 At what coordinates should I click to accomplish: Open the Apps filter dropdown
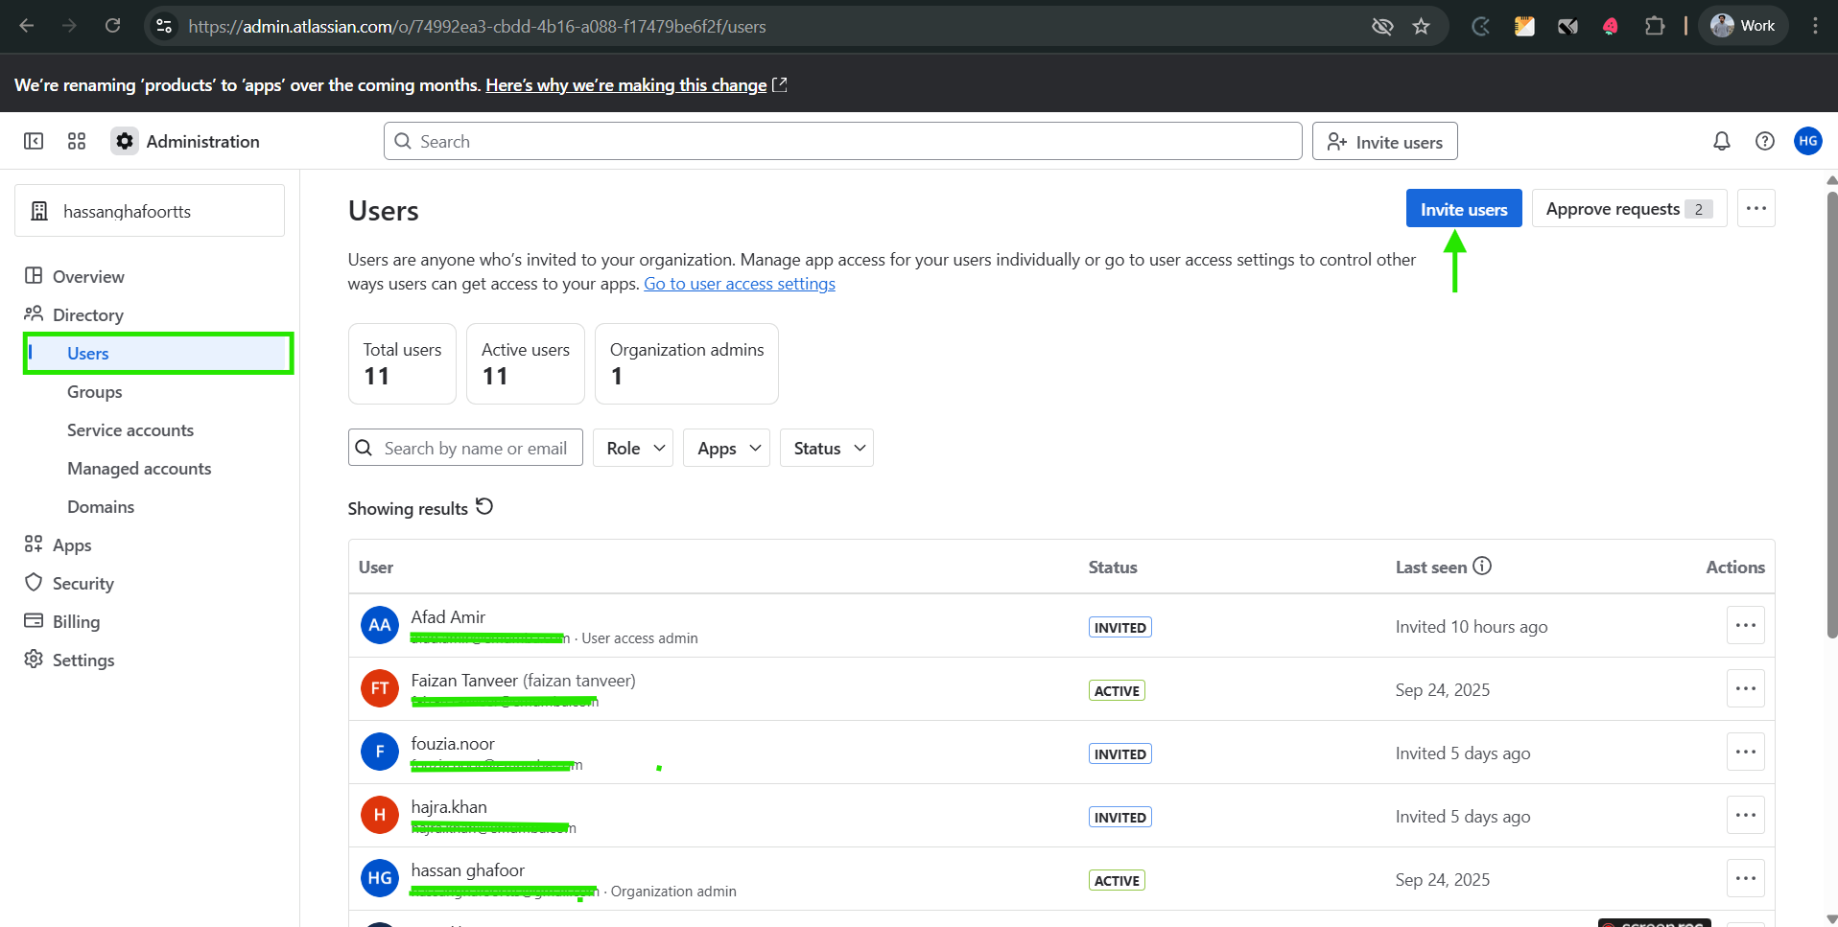pyautogui.click(x=725, y=447)
